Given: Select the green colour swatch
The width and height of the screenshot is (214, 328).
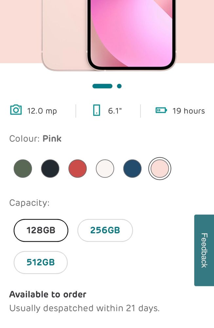Looking at the screenshot, I should 23,169.
